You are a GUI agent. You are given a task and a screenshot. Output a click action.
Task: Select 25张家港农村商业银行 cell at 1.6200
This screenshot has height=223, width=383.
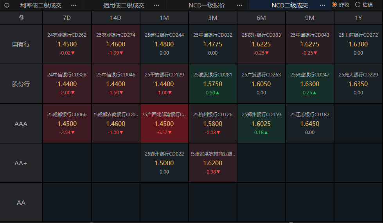click(213, 163)
